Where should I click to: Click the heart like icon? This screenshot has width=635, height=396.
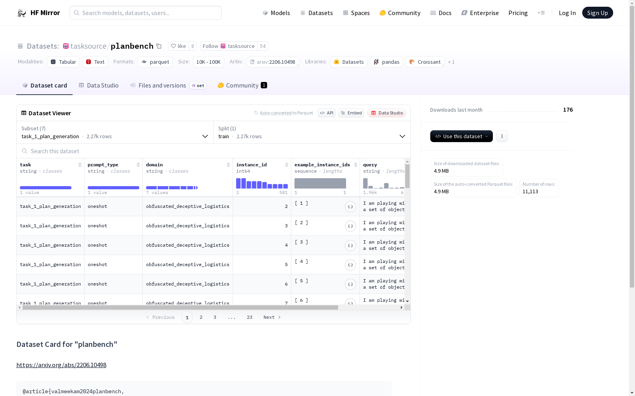[173, 46]
